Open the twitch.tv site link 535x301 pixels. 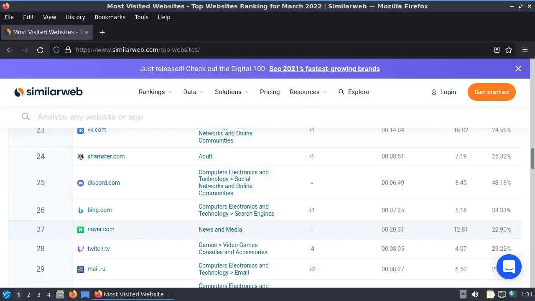[99, 249]
